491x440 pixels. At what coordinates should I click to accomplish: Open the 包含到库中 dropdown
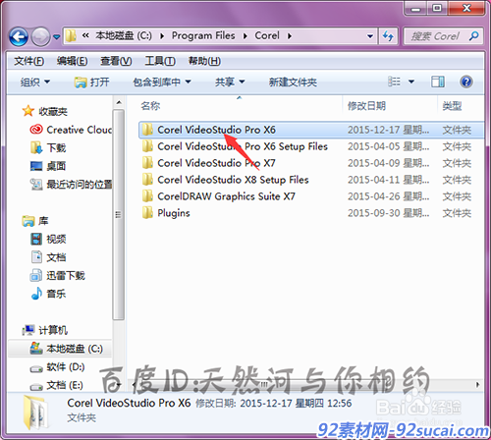click(162, 82)
